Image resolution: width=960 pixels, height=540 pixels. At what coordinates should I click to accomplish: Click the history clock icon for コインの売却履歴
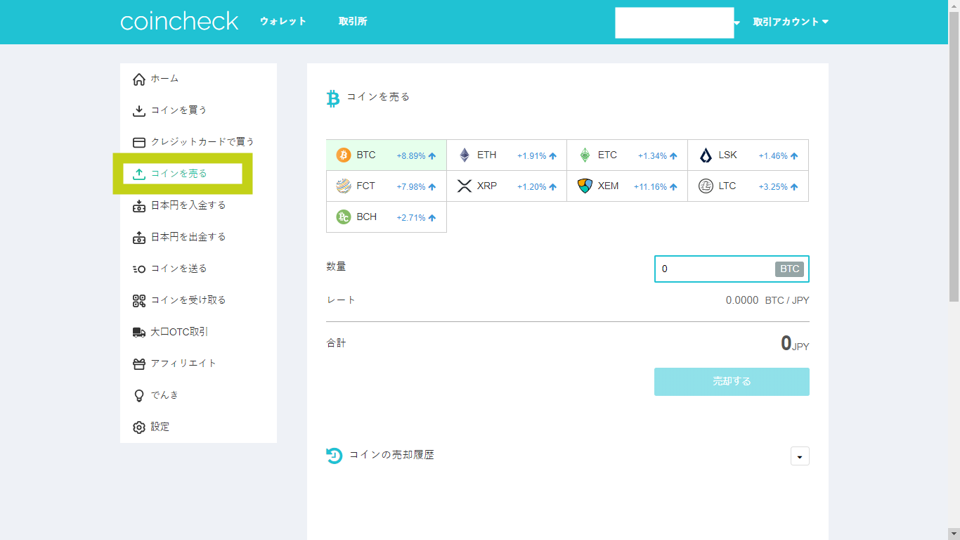[334, 456]
